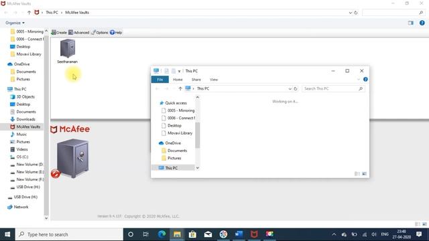429x241 pixels.
Task: Open Cortana from the taskbar
Action: 131,234
